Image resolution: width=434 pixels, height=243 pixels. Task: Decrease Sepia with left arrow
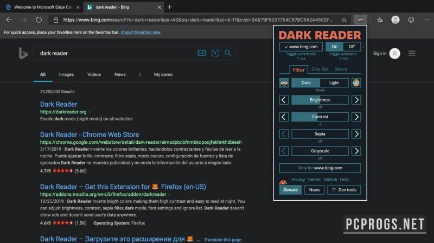(x=284, y=134)
